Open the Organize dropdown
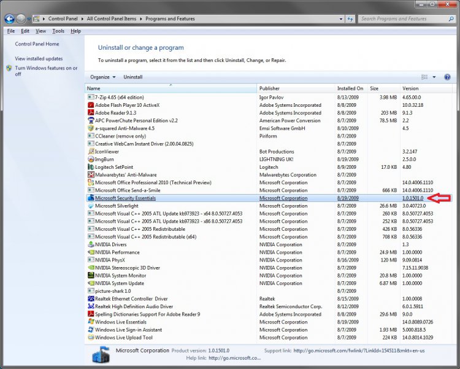Image resolution: width=460 pixels, height=369 pixels. pos(102,77)
